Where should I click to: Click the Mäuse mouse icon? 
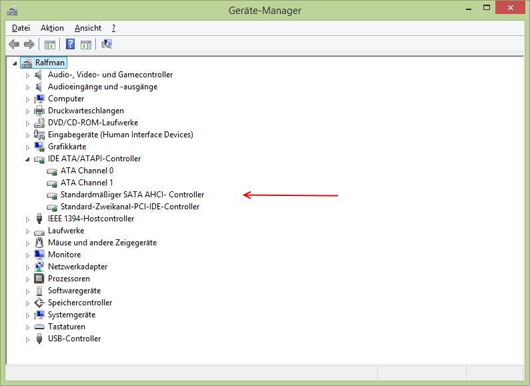pos(39,243)
